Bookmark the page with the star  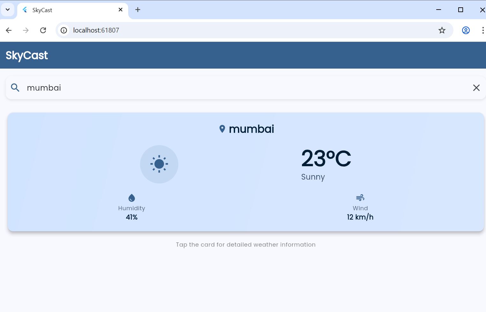tap(442, 30)
